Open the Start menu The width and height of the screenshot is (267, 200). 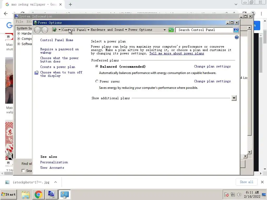(x=9, y=195)
